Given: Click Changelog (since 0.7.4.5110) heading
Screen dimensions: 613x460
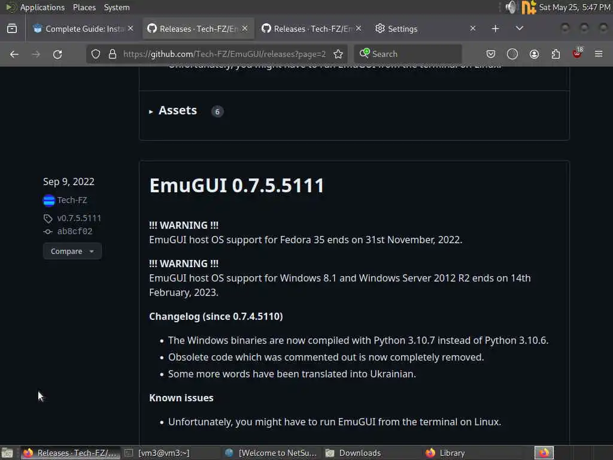Looking at the screenshot, I should [x=216, y=316].
